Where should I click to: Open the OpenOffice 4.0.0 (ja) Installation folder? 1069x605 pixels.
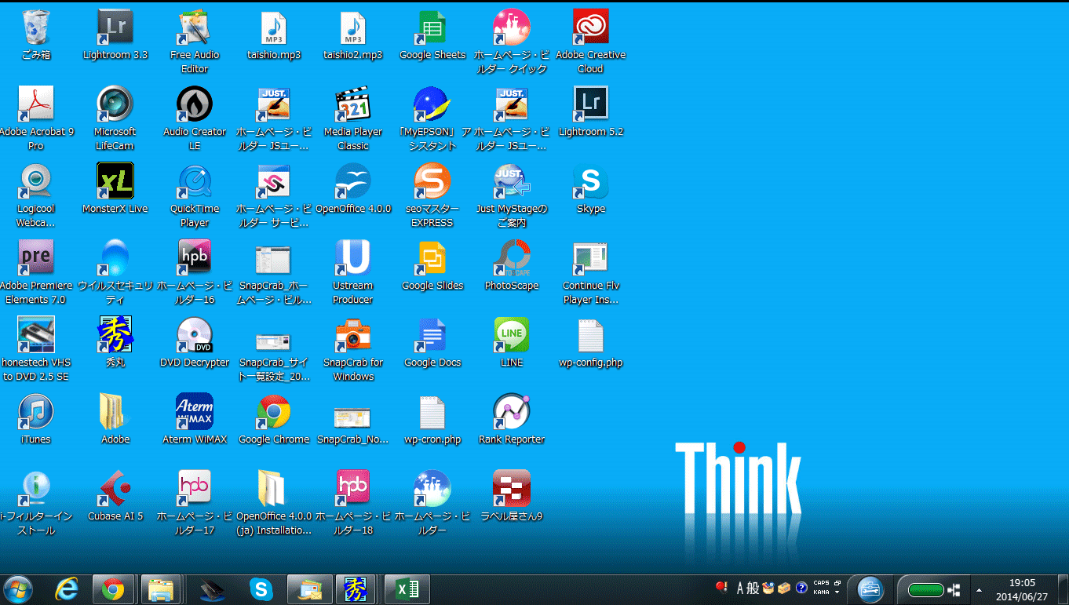point(274,504)
